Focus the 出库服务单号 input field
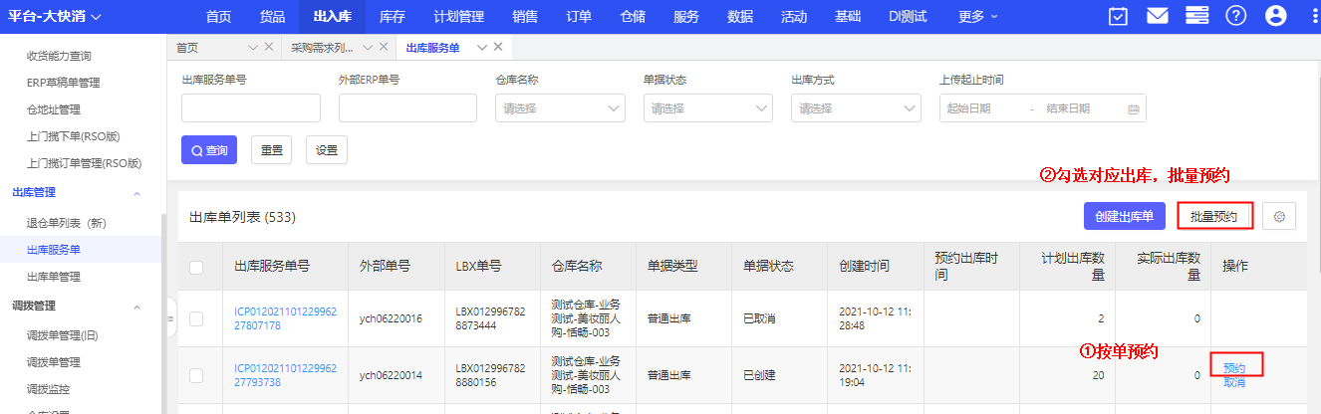This screenshot has width=1321, height=414. [x=251, y=108]
